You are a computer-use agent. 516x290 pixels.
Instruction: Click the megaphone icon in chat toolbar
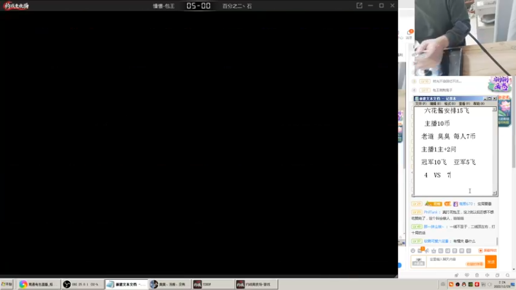click(x=427, y=251)
